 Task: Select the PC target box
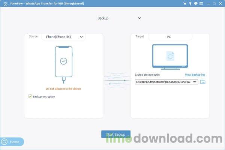(170, 37)
